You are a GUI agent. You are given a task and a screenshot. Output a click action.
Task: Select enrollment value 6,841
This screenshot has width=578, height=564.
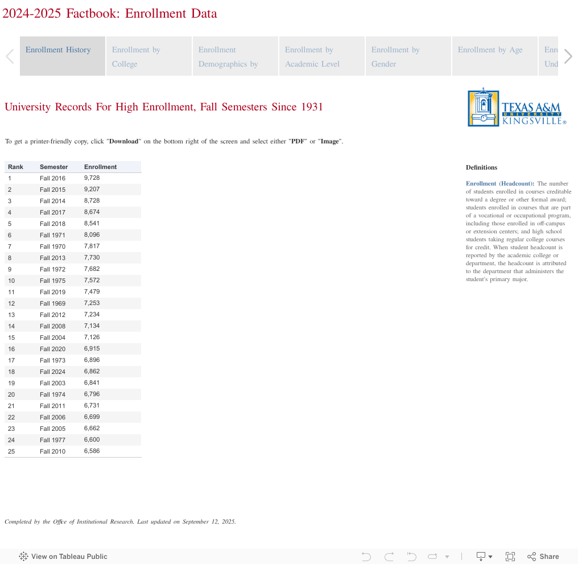[x=92, y=383]
